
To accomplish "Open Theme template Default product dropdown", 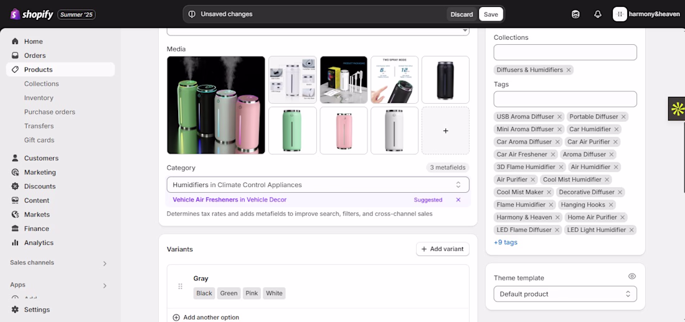I will 565,294.
